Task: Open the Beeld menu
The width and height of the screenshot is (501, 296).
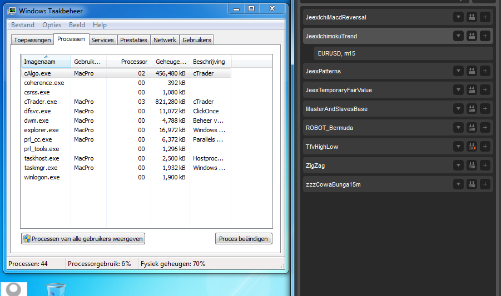Action: 77,25
